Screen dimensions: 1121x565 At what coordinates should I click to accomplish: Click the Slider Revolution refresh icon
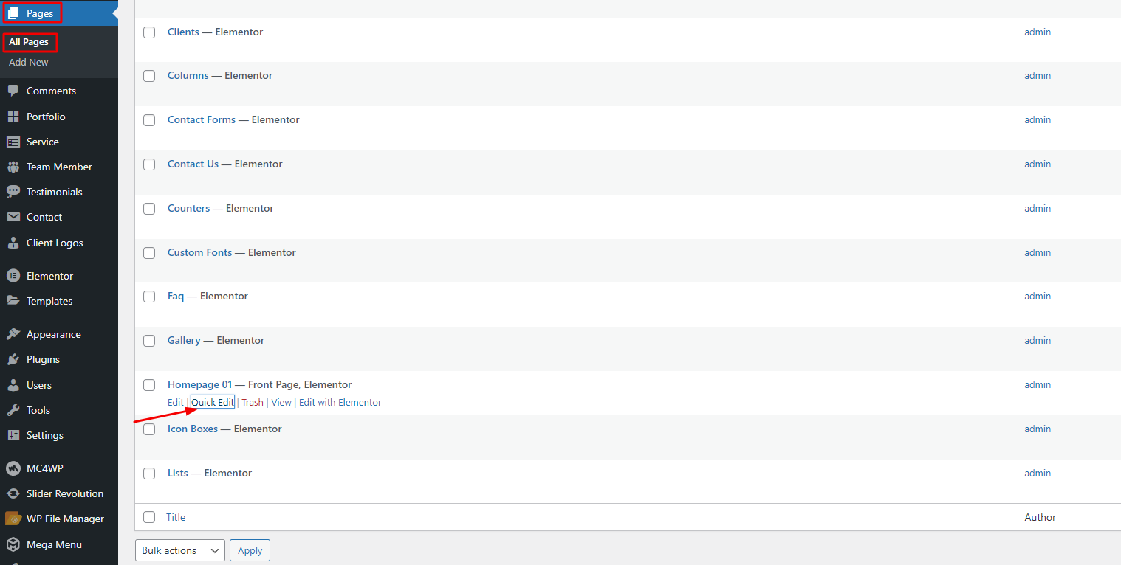[13, 493]
